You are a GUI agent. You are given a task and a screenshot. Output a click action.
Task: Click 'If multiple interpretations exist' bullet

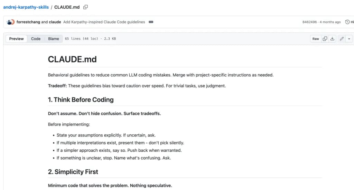[x=120, y=143]
